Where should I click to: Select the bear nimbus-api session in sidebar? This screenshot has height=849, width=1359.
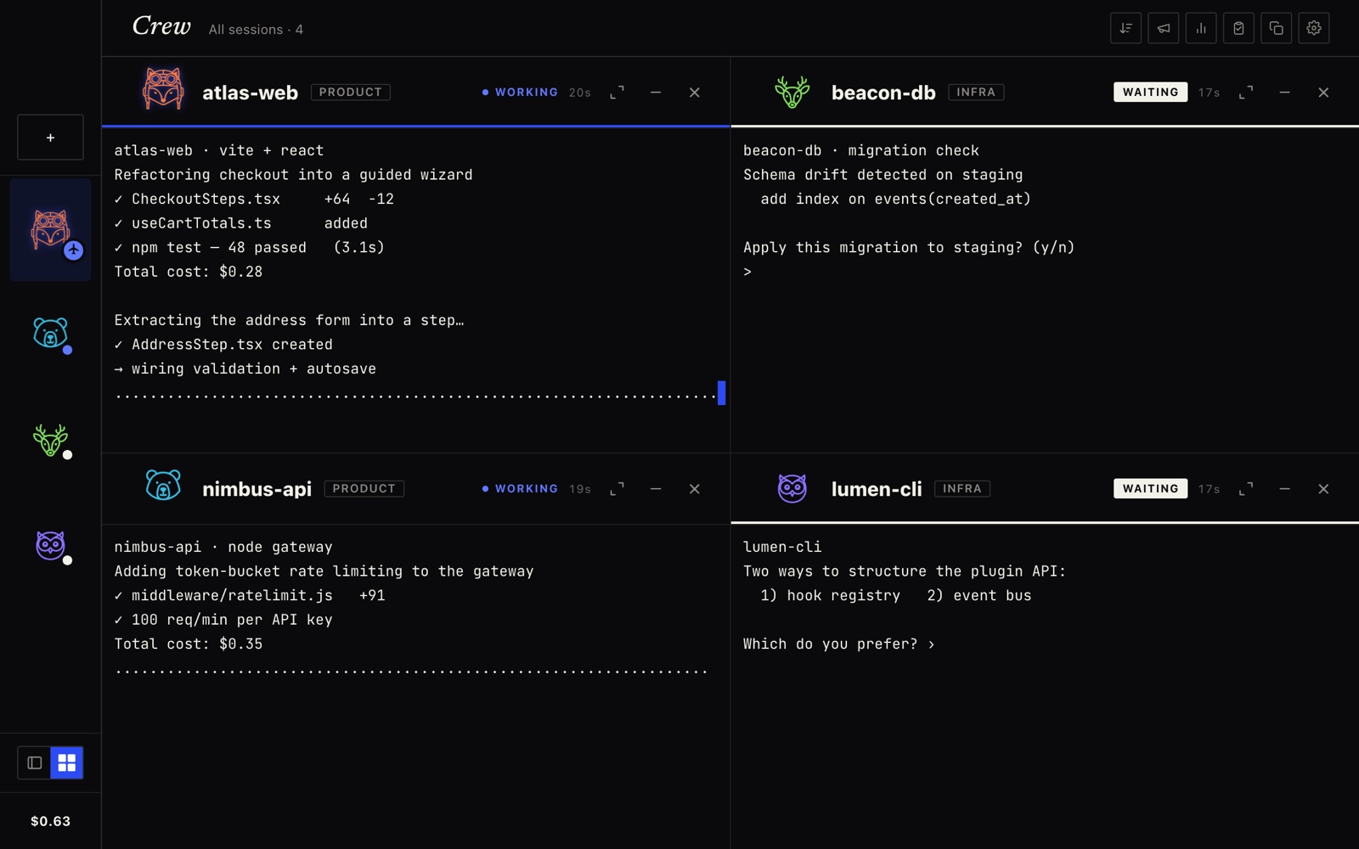click(x=50, y=334)
